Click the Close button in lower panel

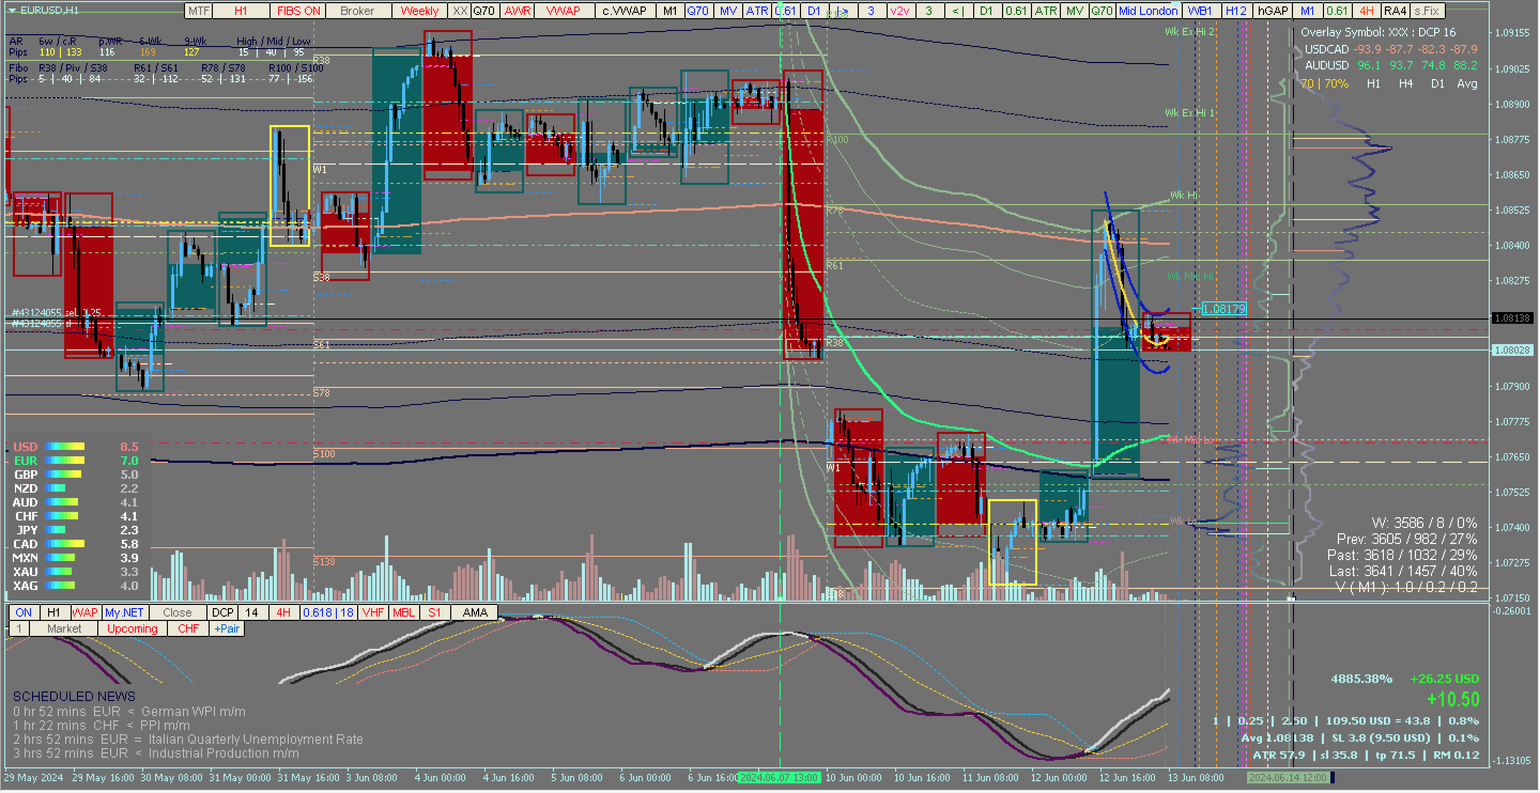pyautogui.click(x=177, y=613)
